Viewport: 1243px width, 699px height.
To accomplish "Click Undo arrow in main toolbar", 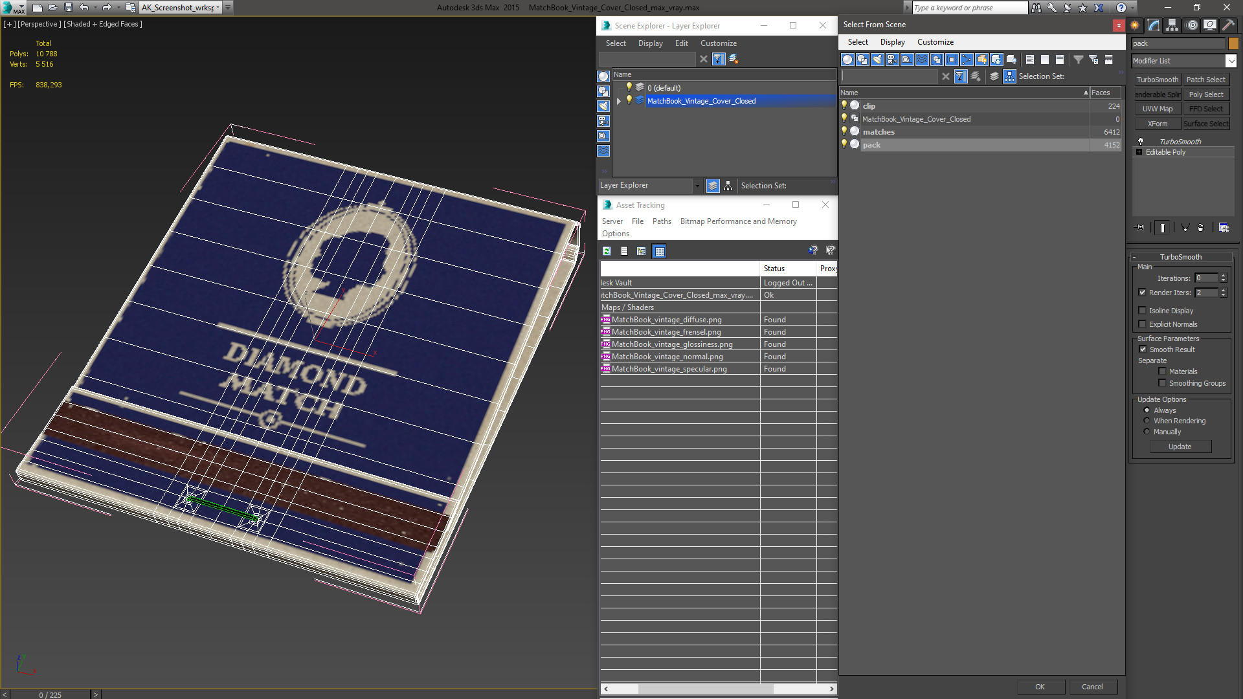I will (84, 8).
